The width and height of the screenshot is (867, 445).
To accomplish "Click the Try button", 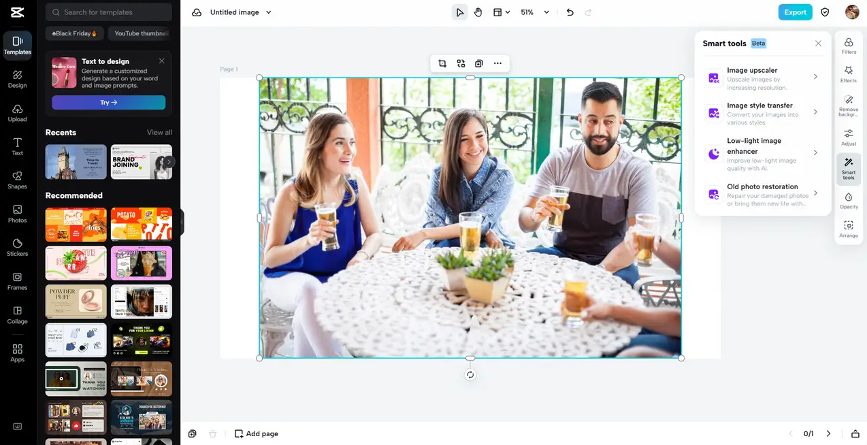I will click(109, 102).
